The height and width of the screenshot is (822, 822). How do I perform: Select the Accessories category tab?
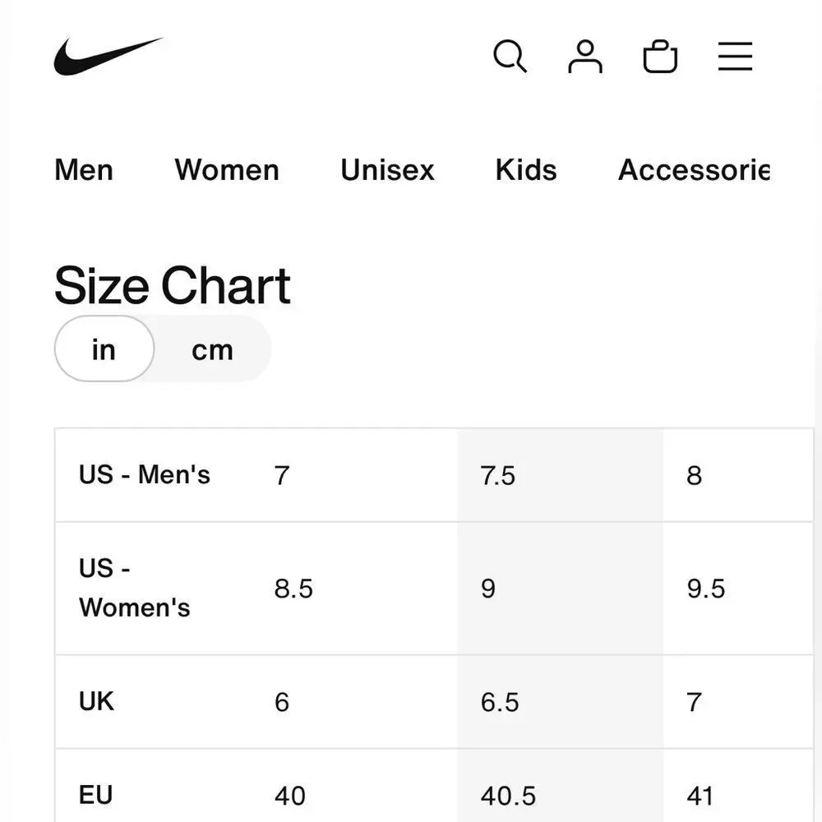click(x=694, y=170)
